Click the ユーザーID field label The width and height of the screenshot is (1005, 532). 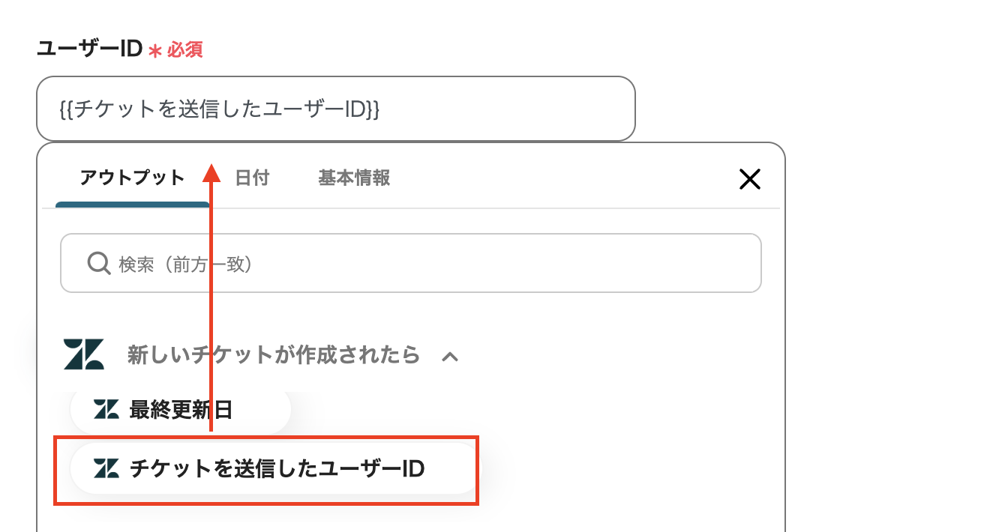89,49
